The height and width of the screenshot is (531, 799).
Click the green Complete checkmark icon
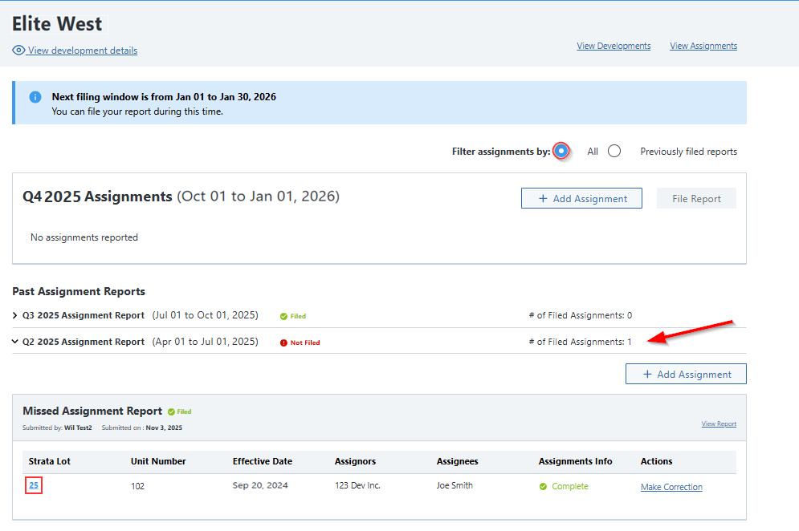(x=544, y=486)
